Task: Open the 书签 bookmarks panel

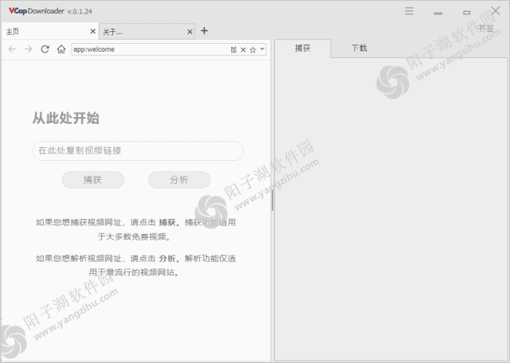Action: point(486,29)
